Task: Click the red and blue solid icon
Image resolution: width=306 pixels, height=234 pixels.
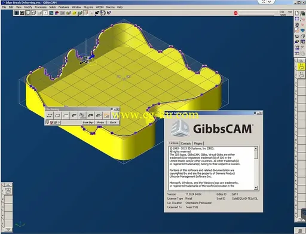Action: 57,13
